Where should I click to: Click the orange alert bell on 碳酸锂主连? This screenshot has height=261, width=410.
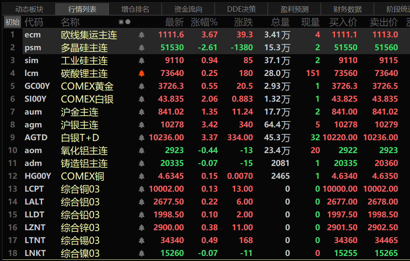point(142,74)
